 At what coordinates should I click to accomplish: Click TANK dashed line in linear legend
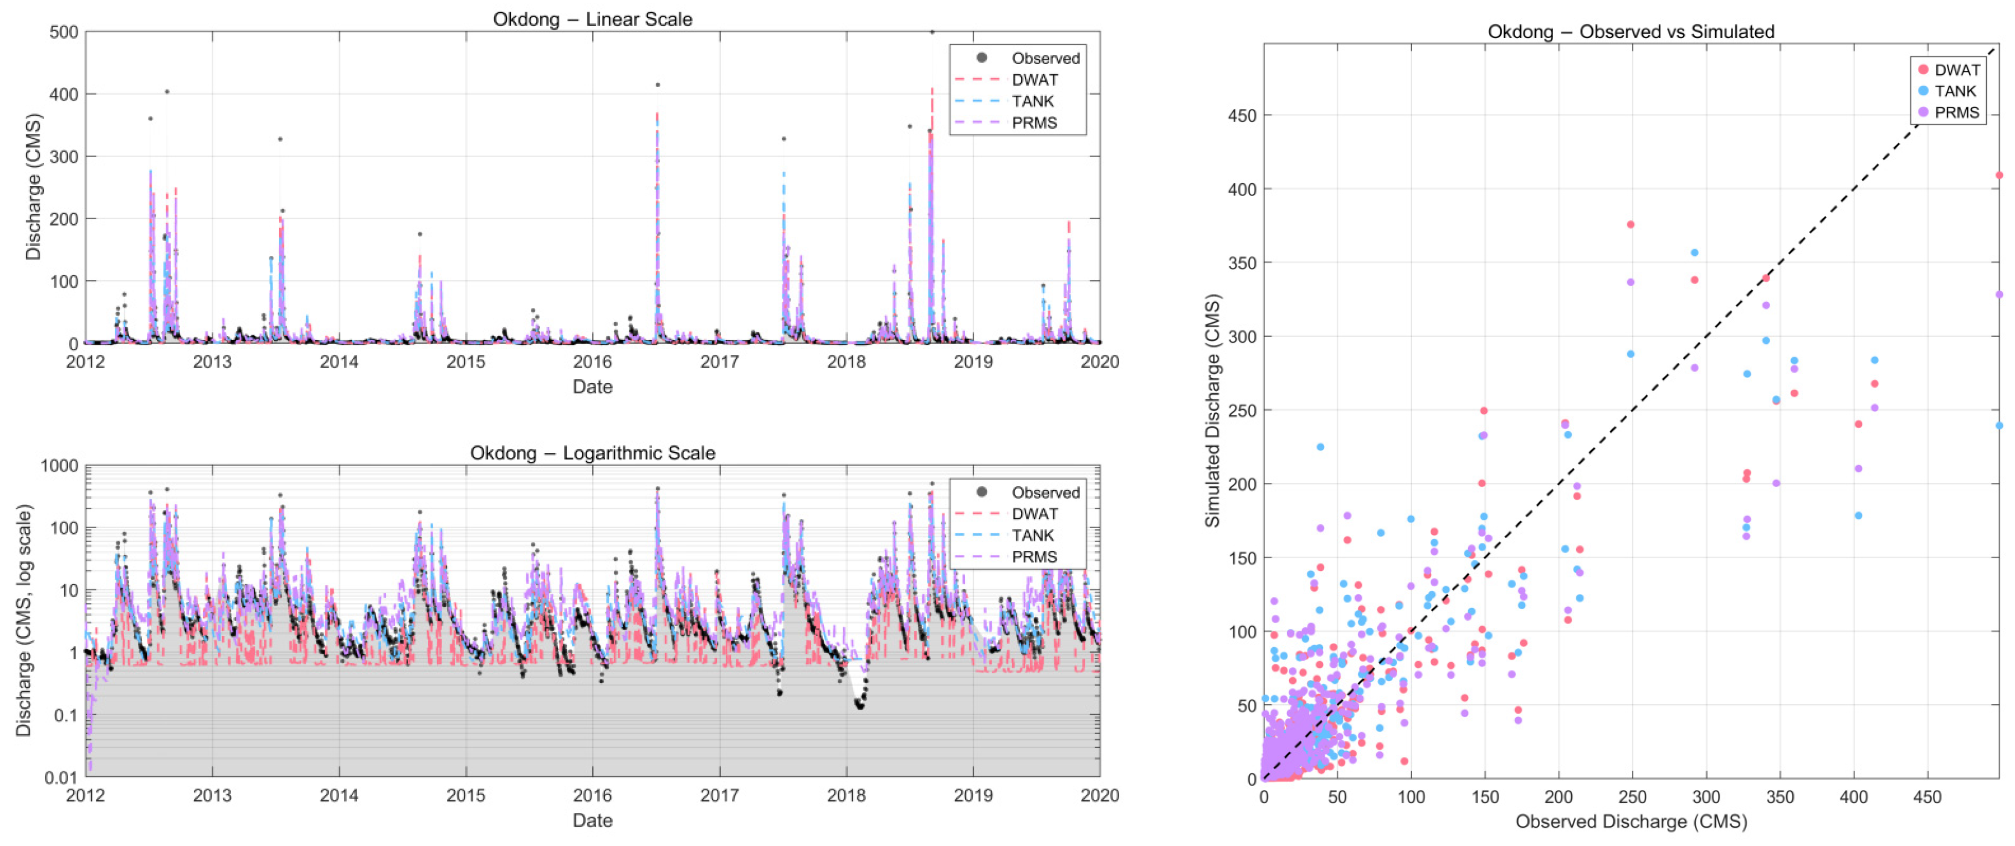coord(978,101)
